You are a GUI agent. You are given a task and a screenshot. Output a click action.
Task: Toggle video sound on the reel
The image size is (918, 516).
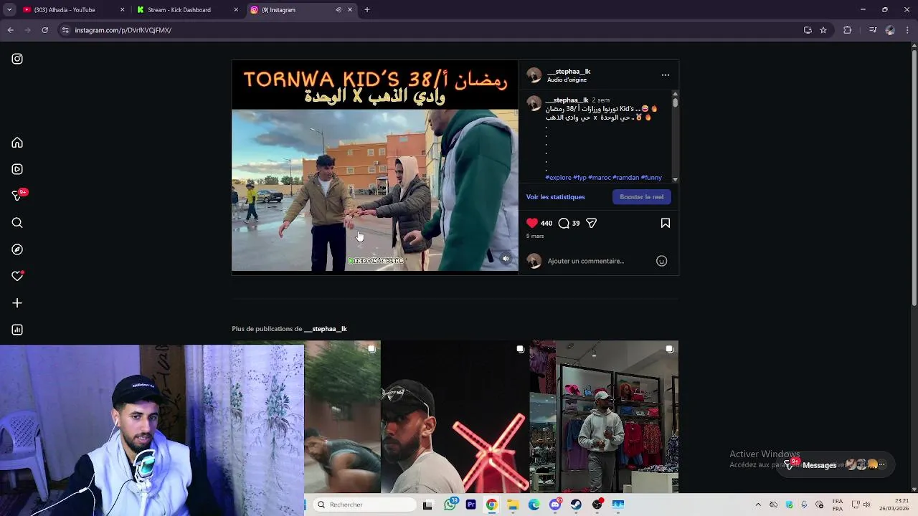(506, 259)
